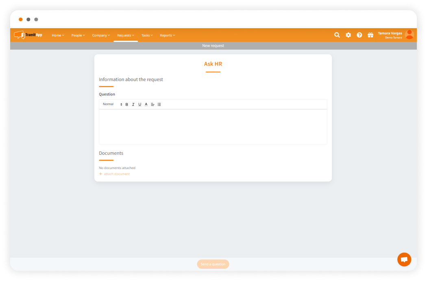Open settings gear in top bar

click(348, 35)
